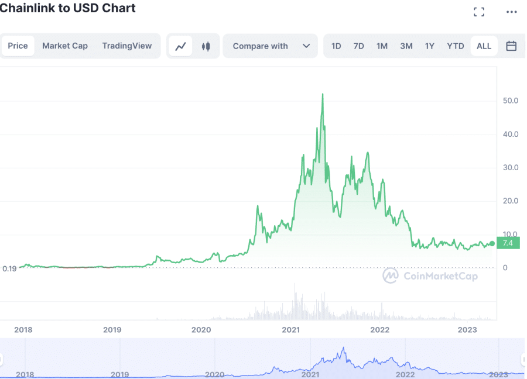Switch to the Market Cap tab
The image size is (527, 379).
tap(64, 46)
